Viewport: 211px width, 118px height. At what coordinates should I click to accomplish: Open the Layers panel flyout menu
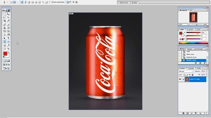207,68
